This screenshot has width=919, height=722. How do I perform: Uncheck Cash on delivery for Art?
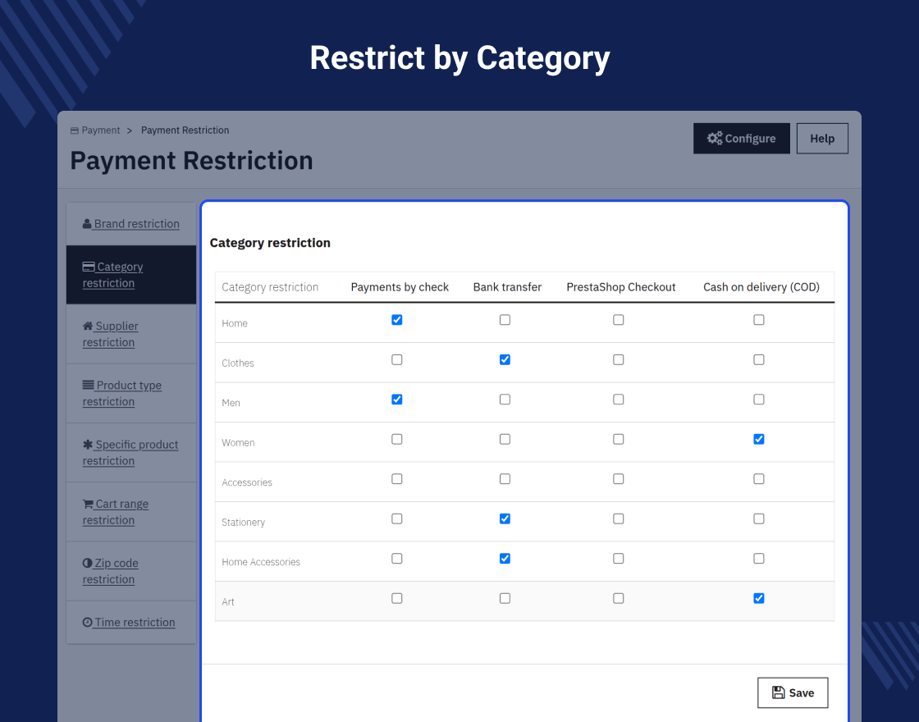[759, 599]
